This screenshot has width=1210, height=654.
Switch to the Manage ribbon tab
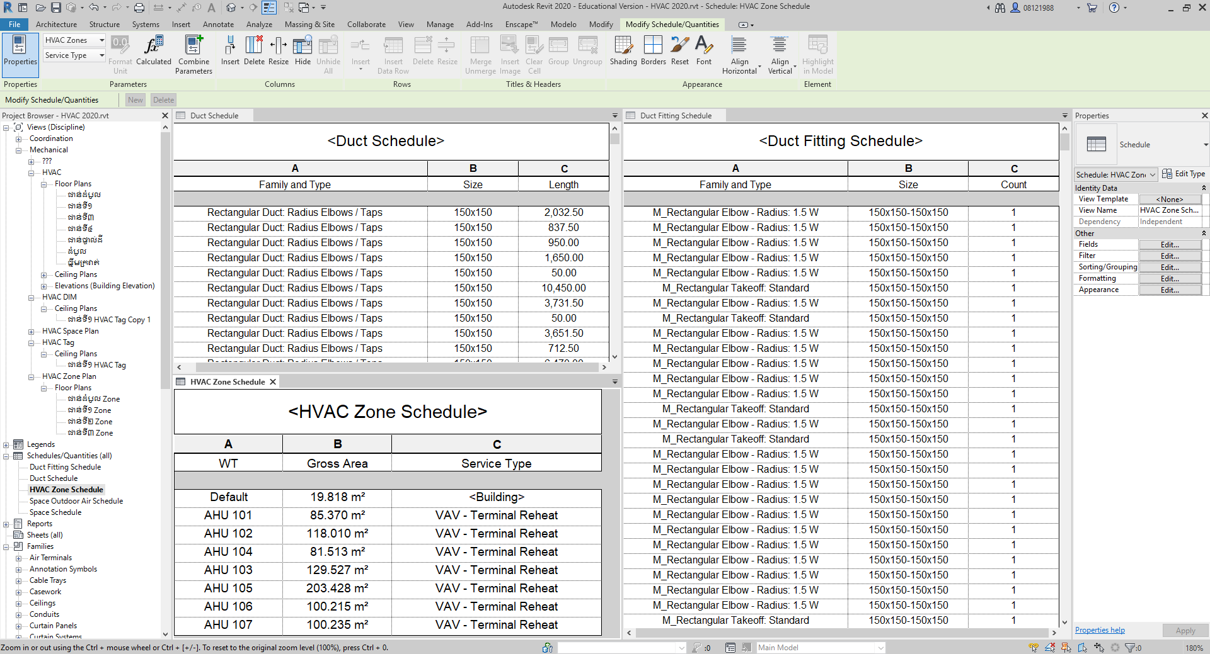(440, 25)
